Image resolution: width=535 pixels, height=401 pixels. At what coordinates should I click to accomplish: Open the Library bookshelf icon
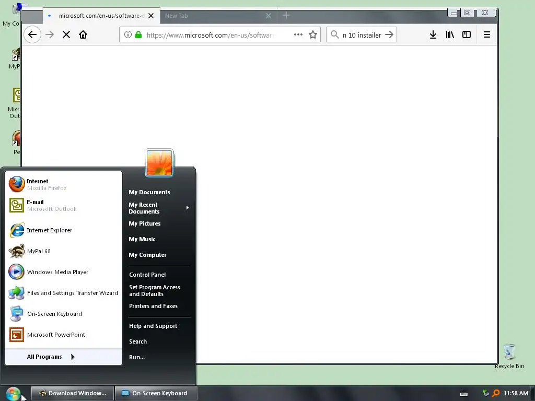click(x=450, y=34)
